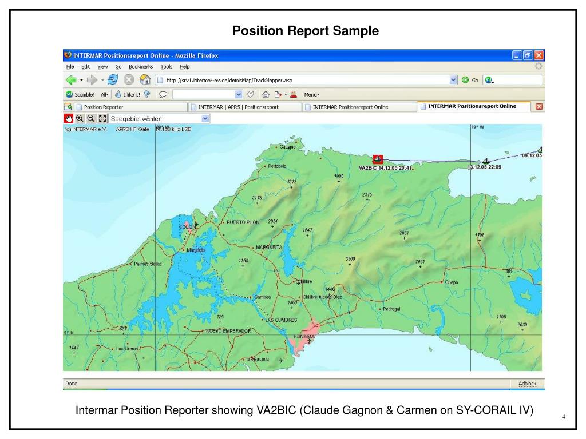The width and height of the screenshot is (586, 439).
Task: Click the Portobelo label on the map
Action: (277, 166)
